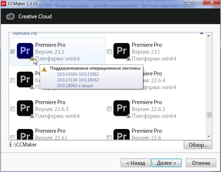221x172 pixels.
Task: Click the vertical scrollbar thumb
Action: (x=209, y=115)
